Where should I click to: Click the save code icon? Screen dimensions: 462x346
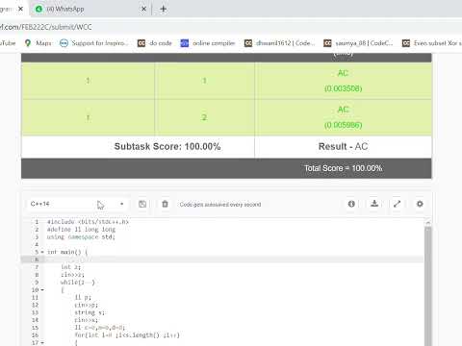coord(142,204)
